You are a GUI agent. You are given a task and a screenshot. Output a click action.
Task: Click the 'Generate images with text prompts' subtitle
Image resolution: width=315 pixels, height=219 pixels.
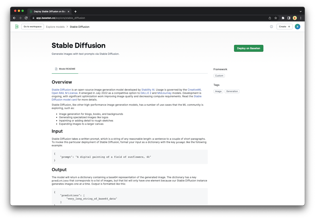click(x=86, y=54)
